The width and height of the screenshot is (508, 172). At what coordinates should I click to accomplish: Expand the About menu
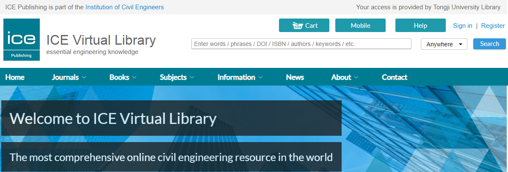(x=345, y=77)
